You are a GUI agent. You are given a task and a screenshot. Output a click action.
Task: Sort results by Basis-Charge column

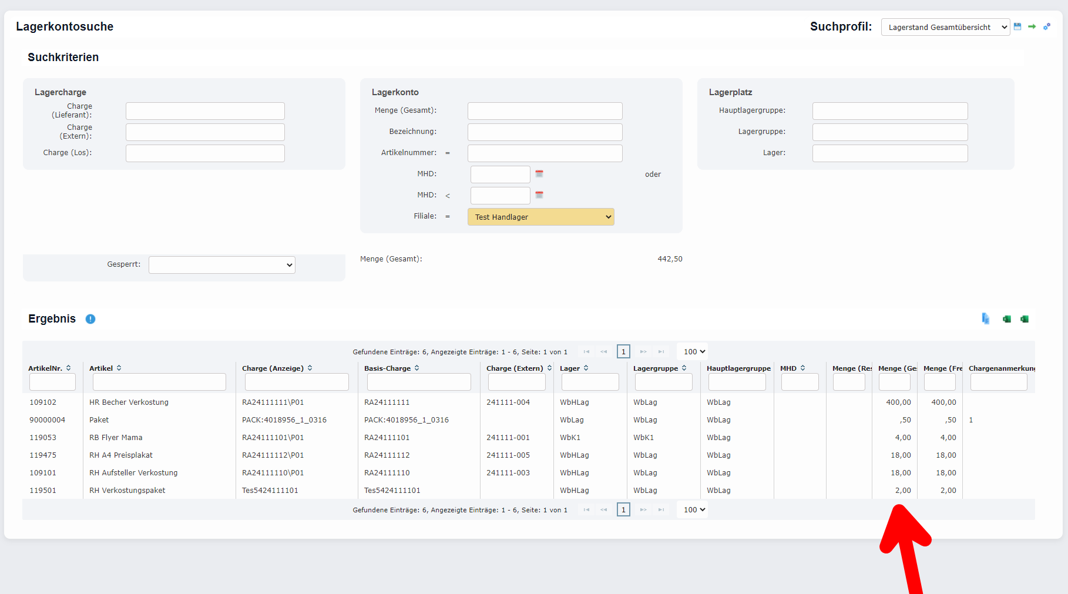(417, 368)
